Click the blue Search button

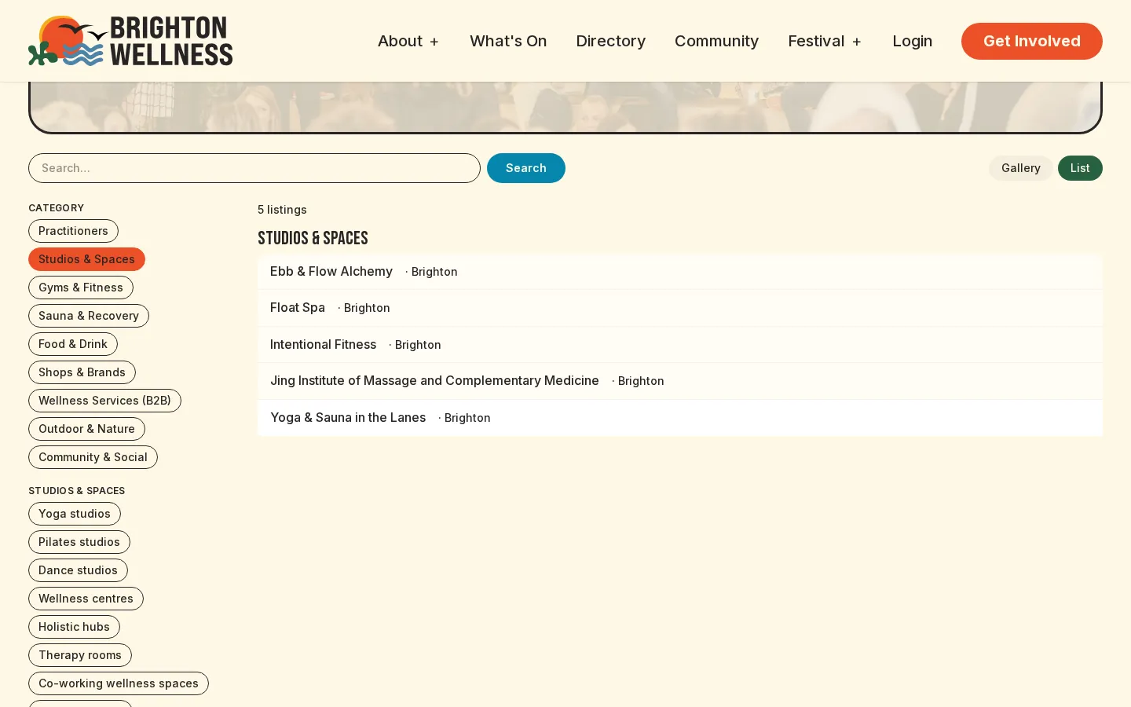(x=526, y=168)
